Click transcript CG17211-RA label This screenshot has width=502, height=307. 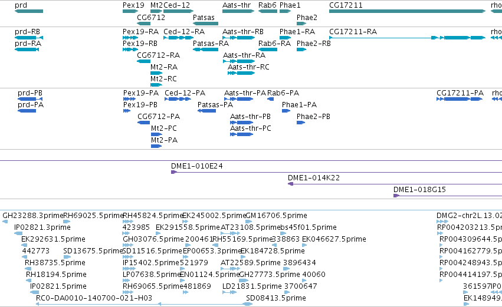coord(353,32)
